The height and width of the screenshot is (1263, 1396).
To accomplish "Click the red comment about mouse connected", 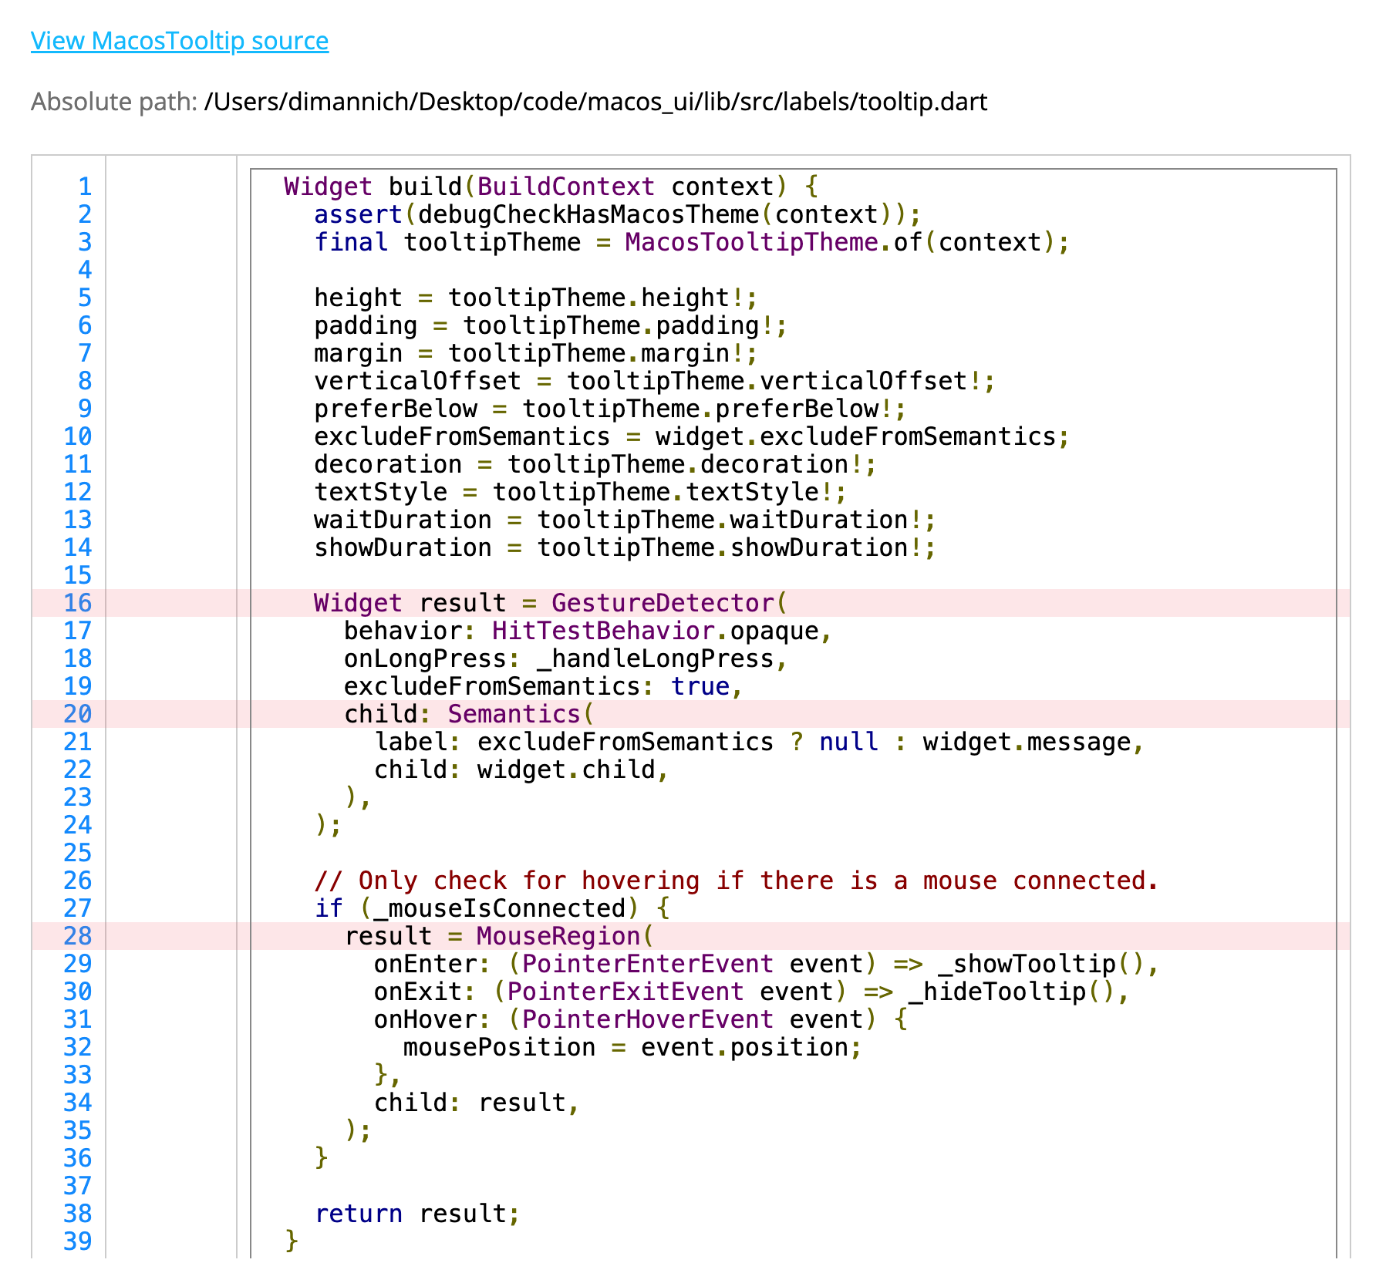I will pos(736,881).
